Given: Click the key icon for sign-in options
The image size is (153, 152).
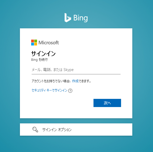Looking at the screenshot, I should (x=35, y=130).
